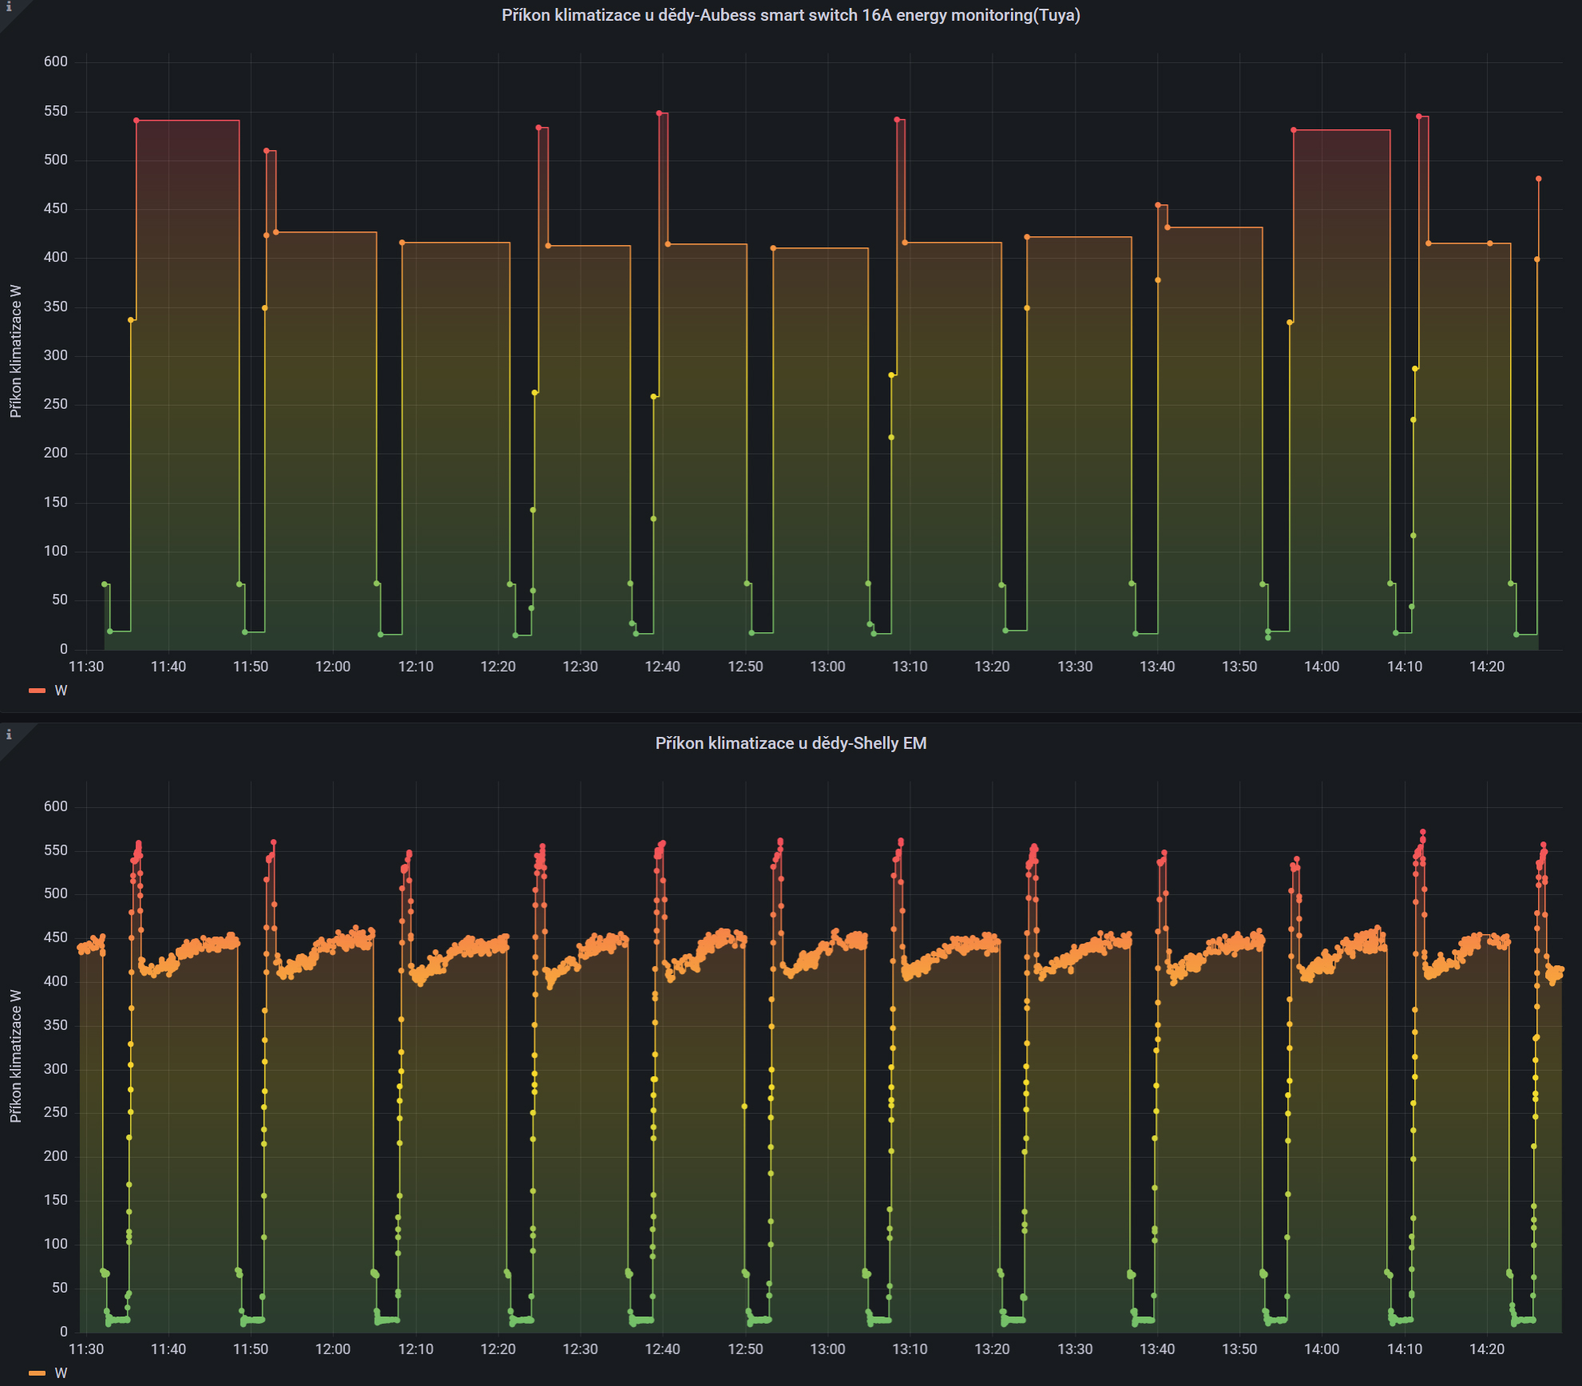This screenshot has height=1386, width=1582.
Task: Click the orange W color swatch in the bottom legend
Action: 37,1373
